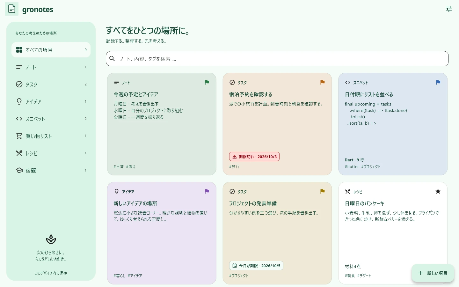Toggle the green flag on 今週の予定とアイデア card

(x=207, y=82)
